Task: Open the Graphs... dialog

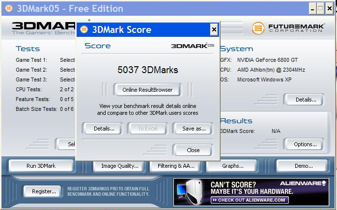Action: 232,166
